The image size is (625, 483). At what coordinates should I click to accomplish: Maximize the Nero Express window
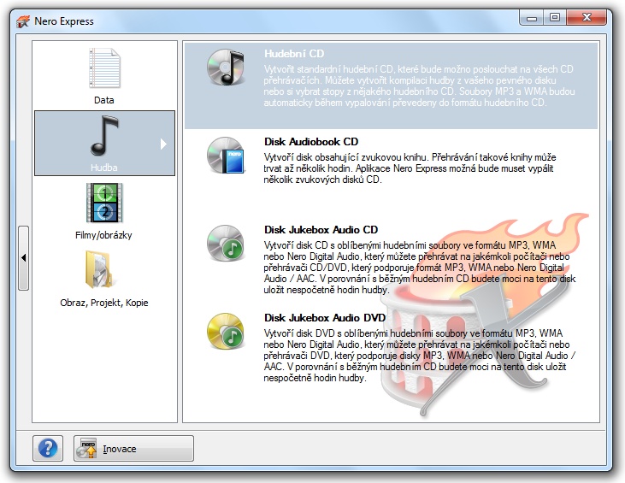(554, 18)
